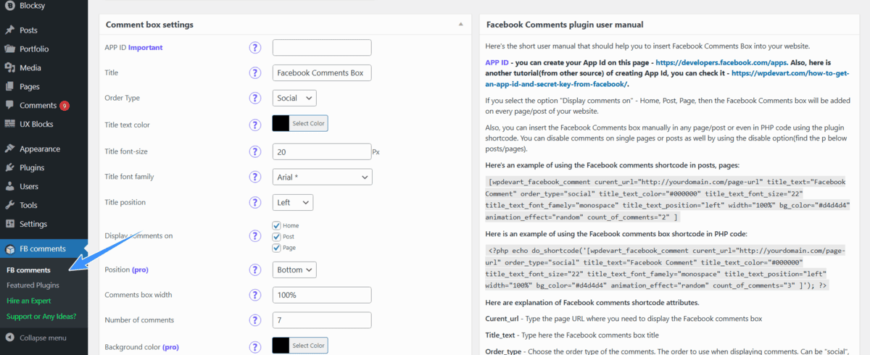Click the Portfolio folder icon
Viewport: 870px width, 355px height.
point(9,49)
